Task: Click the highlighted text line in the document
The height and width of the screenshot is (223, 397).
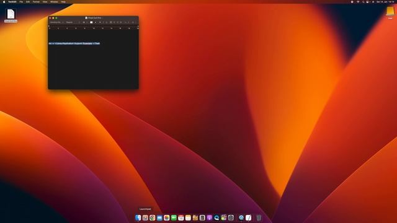Action: coord(74,43)
